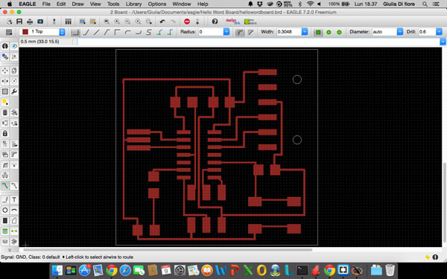This screenshot has width=447, height=279.
Task: Choose the freehand S wire bend style
Action: pos(149,32)
